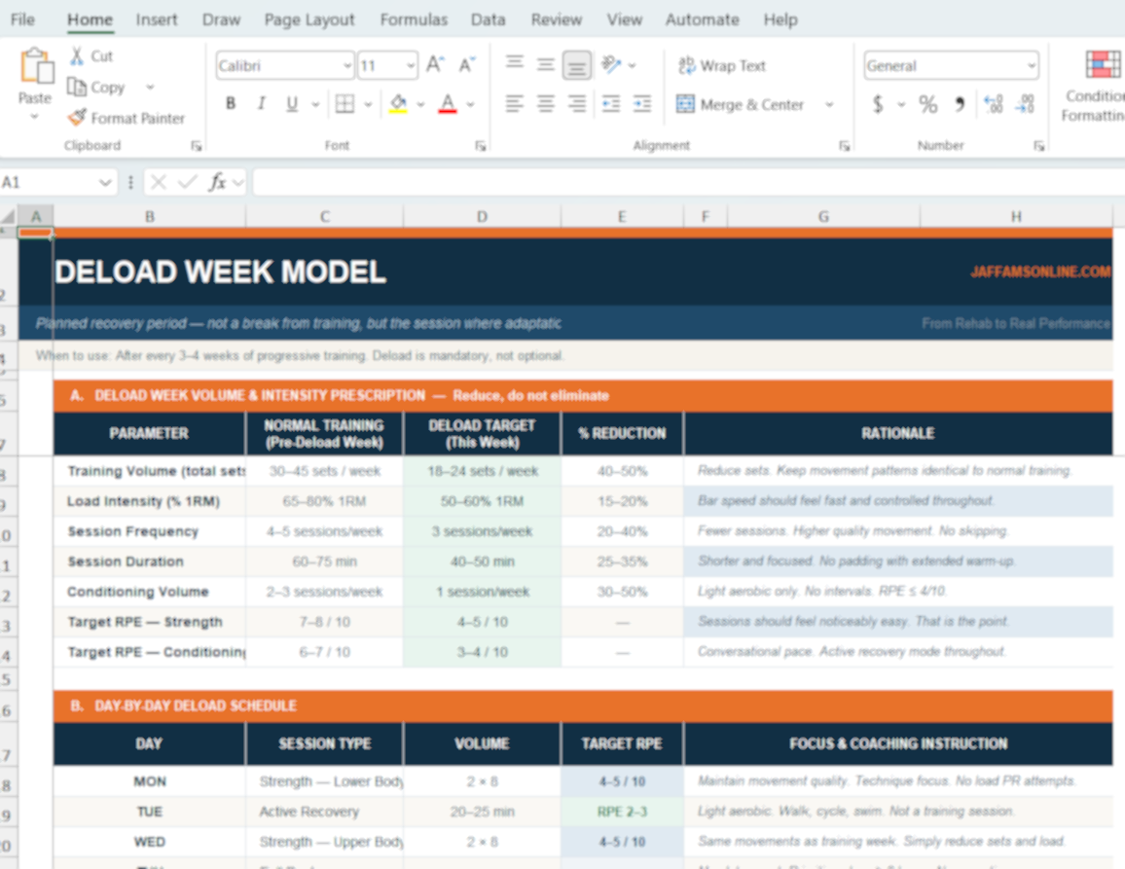The width and height of the screenshot is (1125, 869).
Task: Toggle Bold formatting
Action: [231, 104]
